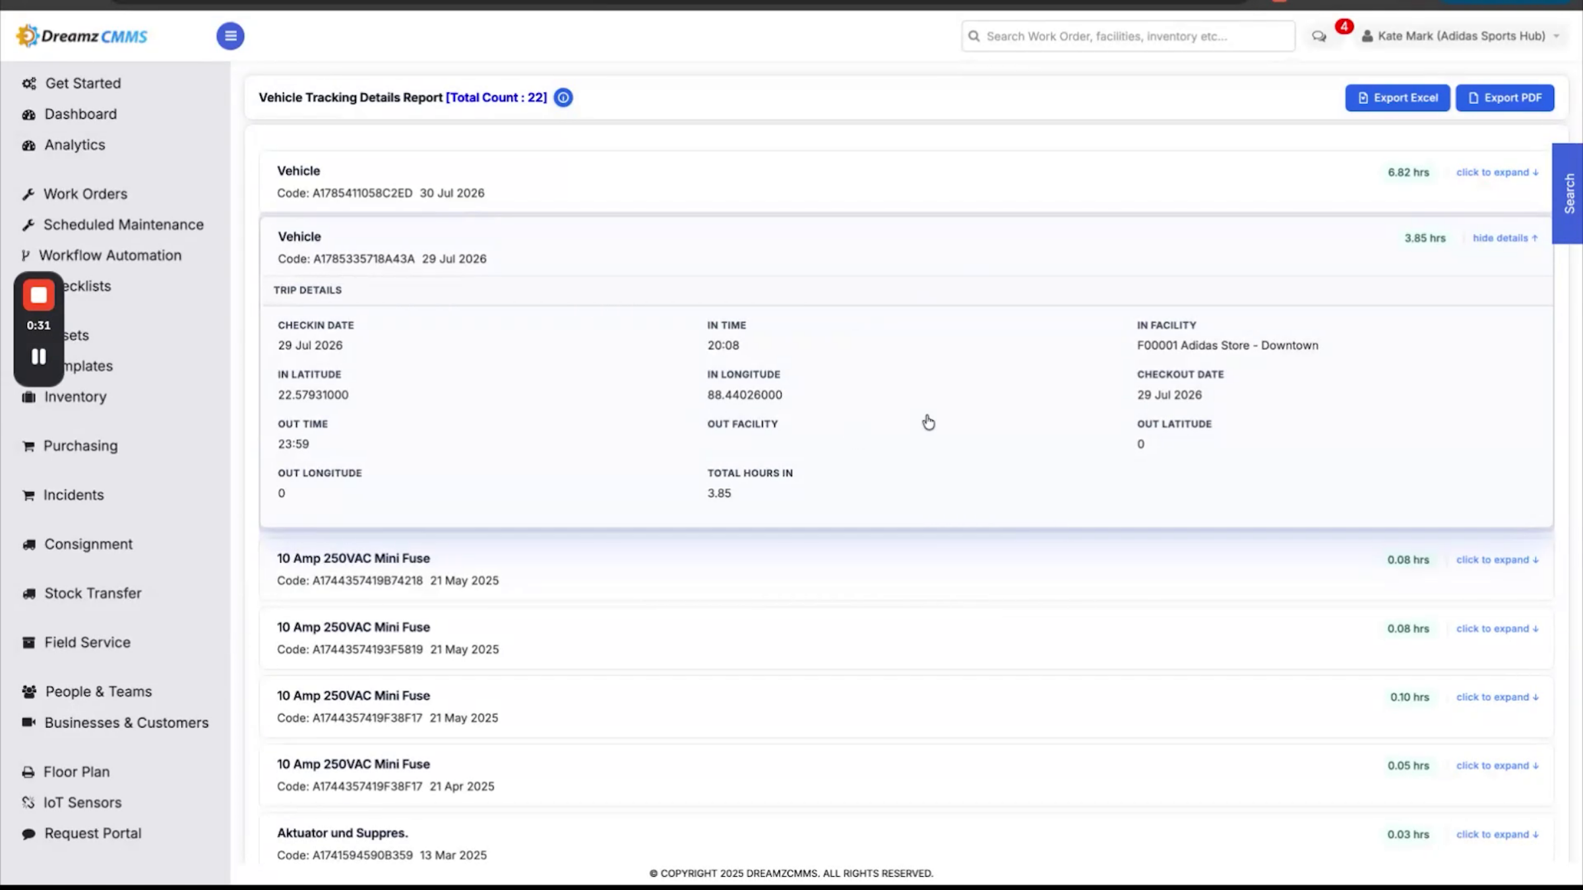The image size is (1583, 890).
Task: Click the Workflow Automation branch icon
Action: point(26,256)
